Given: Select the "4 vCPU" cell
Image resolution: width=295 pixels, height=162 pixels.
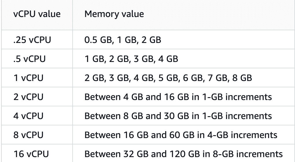Looking at the screenshot, I should coord(28,116).
